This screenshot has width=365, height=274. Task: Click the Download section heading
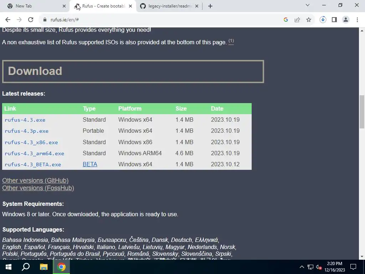tap(35, 71)
